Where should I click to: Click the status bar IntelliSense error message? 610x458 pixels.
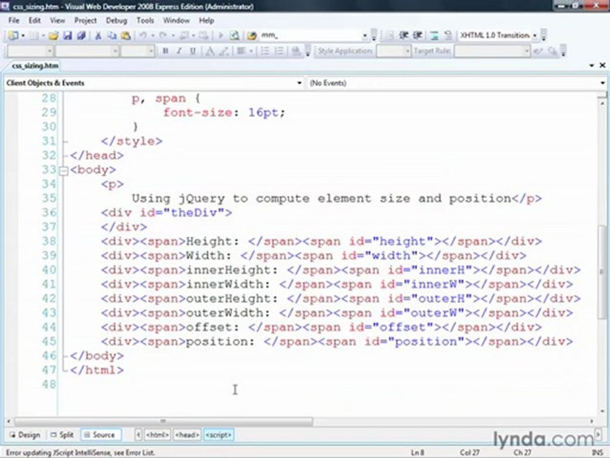[81, 452]
